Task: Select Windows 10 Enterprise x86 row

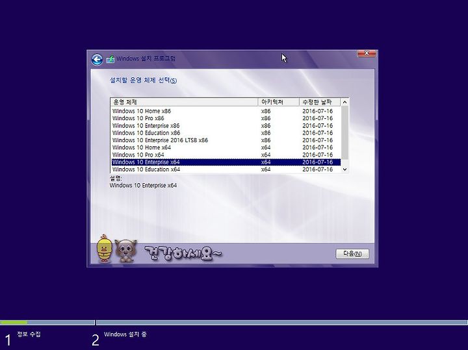Action: [226, 125]
